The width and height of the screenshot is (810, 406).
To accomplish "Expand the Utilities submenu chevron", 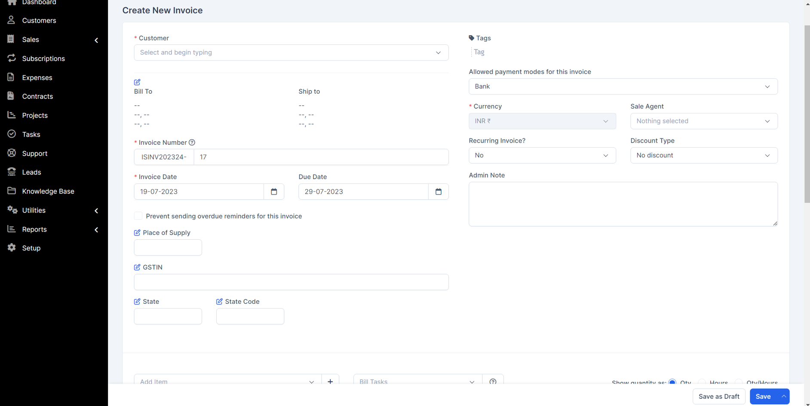I will pos(96,211).
